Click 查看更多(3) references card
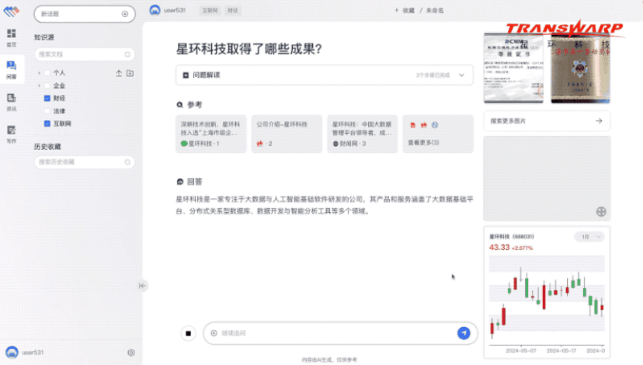The image size is (643, 365). pos(438,134)
